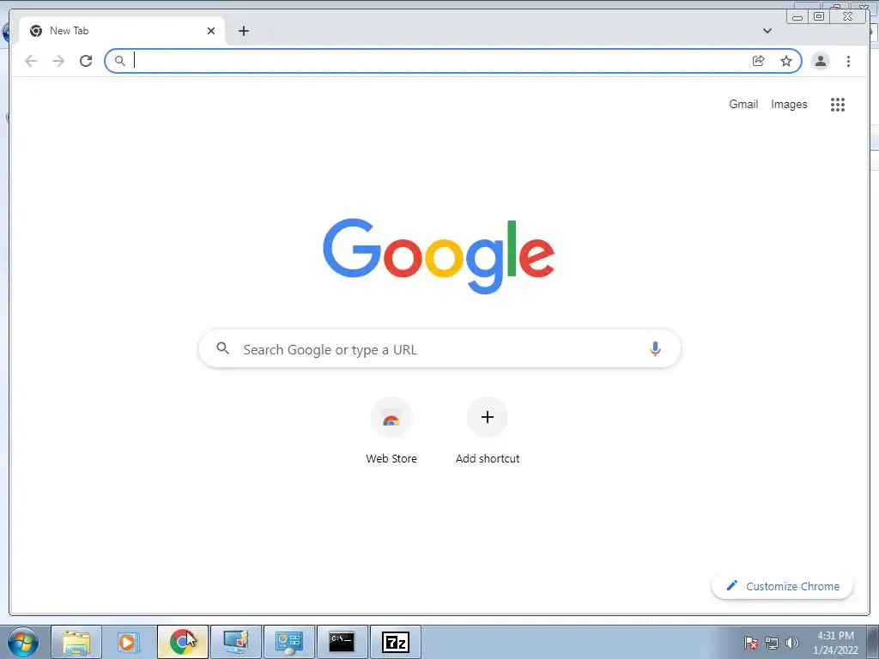This screenshot has width=879, height=659.
Task: Open the Command Prompt taskbar icon
Action: coord(342,642)
